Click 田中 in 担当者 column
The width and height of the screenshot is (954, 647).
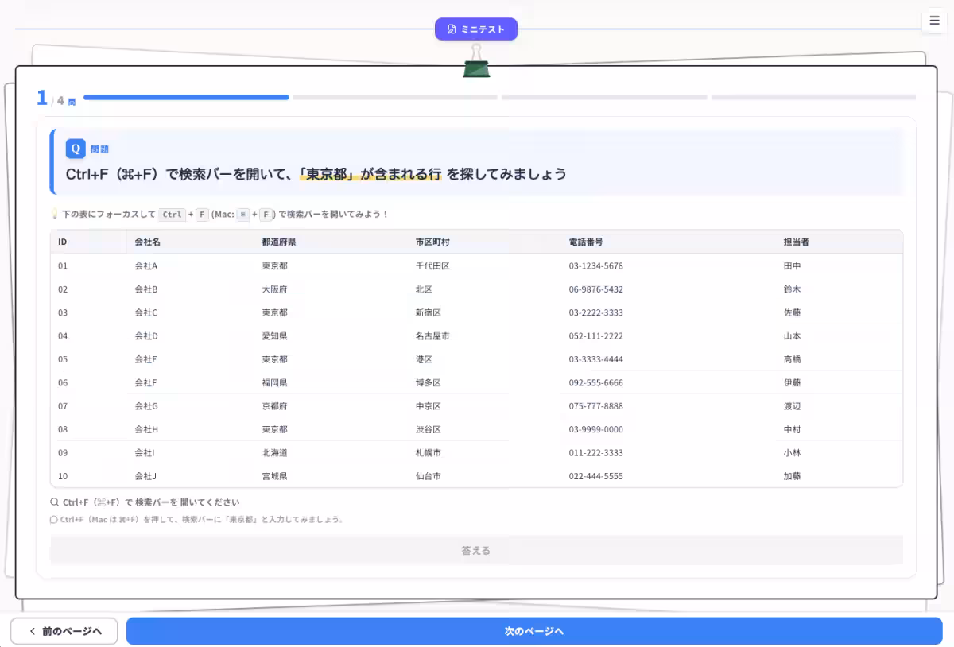click(792, 265)
